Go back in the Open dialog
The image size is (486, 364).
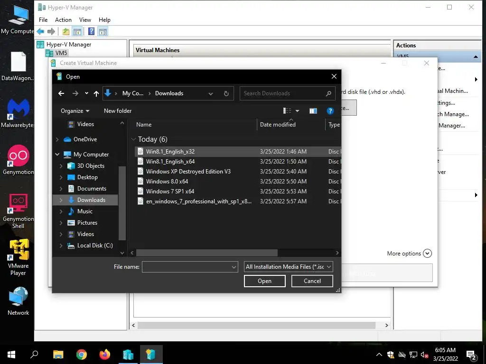coord(61,93)
